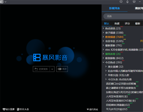Minimize the player window
This screenshot has width=143, height=112.
coord(140,2)
